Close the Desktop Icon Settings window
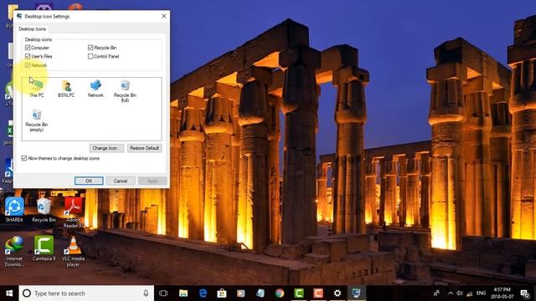The width and height of the screenshot is (536, 301). pos(164,16)
